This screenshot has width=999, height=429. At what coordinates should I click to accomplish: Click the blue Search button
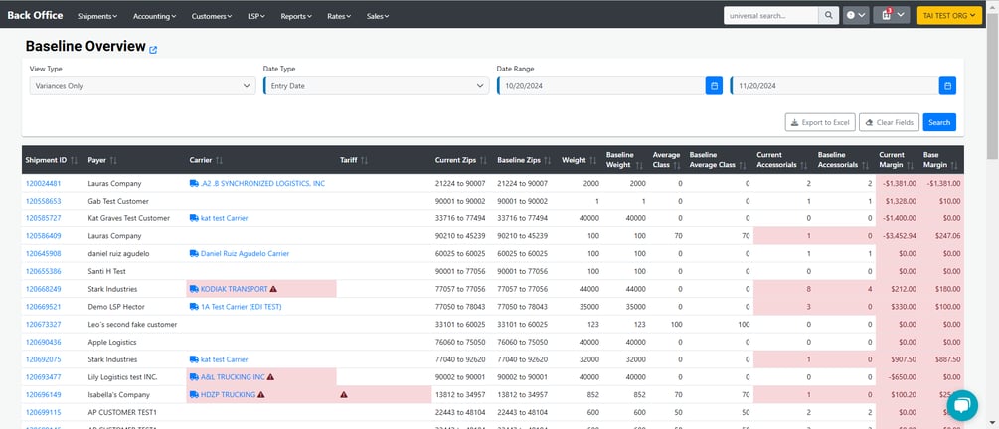pyautogui.click(x=939, y=122)
